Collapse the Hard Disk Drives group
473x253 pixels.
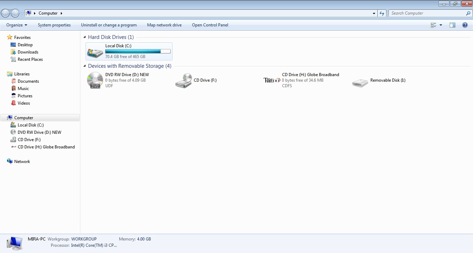[85, 37]
